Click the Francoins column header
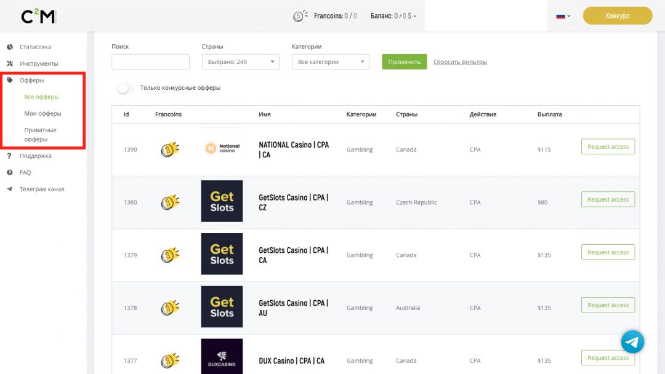The height and width of the screenshot is (374, 665). click(168, 114)
